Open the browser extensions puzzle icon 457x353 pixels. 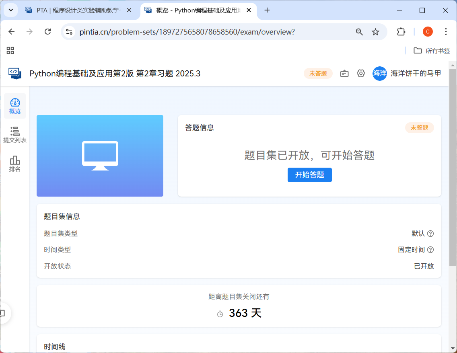point(401,32)
